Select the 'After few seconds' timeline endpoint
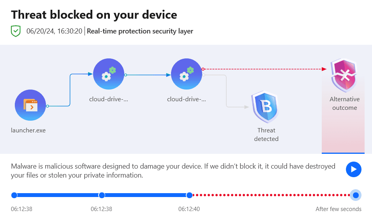372x220 pixels. tap(356, 195)
